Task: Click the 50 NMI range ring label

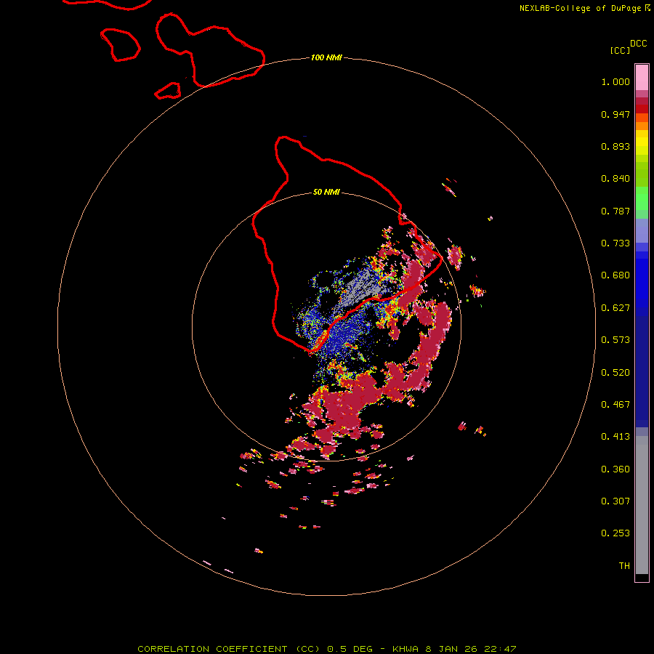Action: [326, 192]
